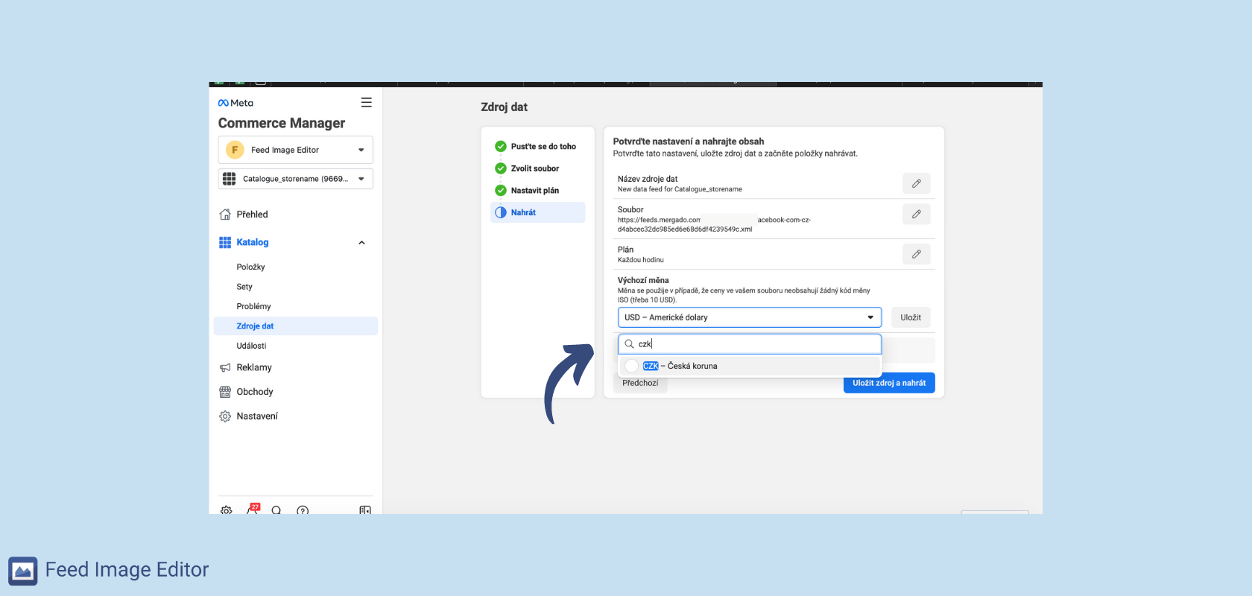Screen dimensions: 1252x596
Task: Open the USD – Americké dolary currency dropdown
Action: click(x=750, y=317)
